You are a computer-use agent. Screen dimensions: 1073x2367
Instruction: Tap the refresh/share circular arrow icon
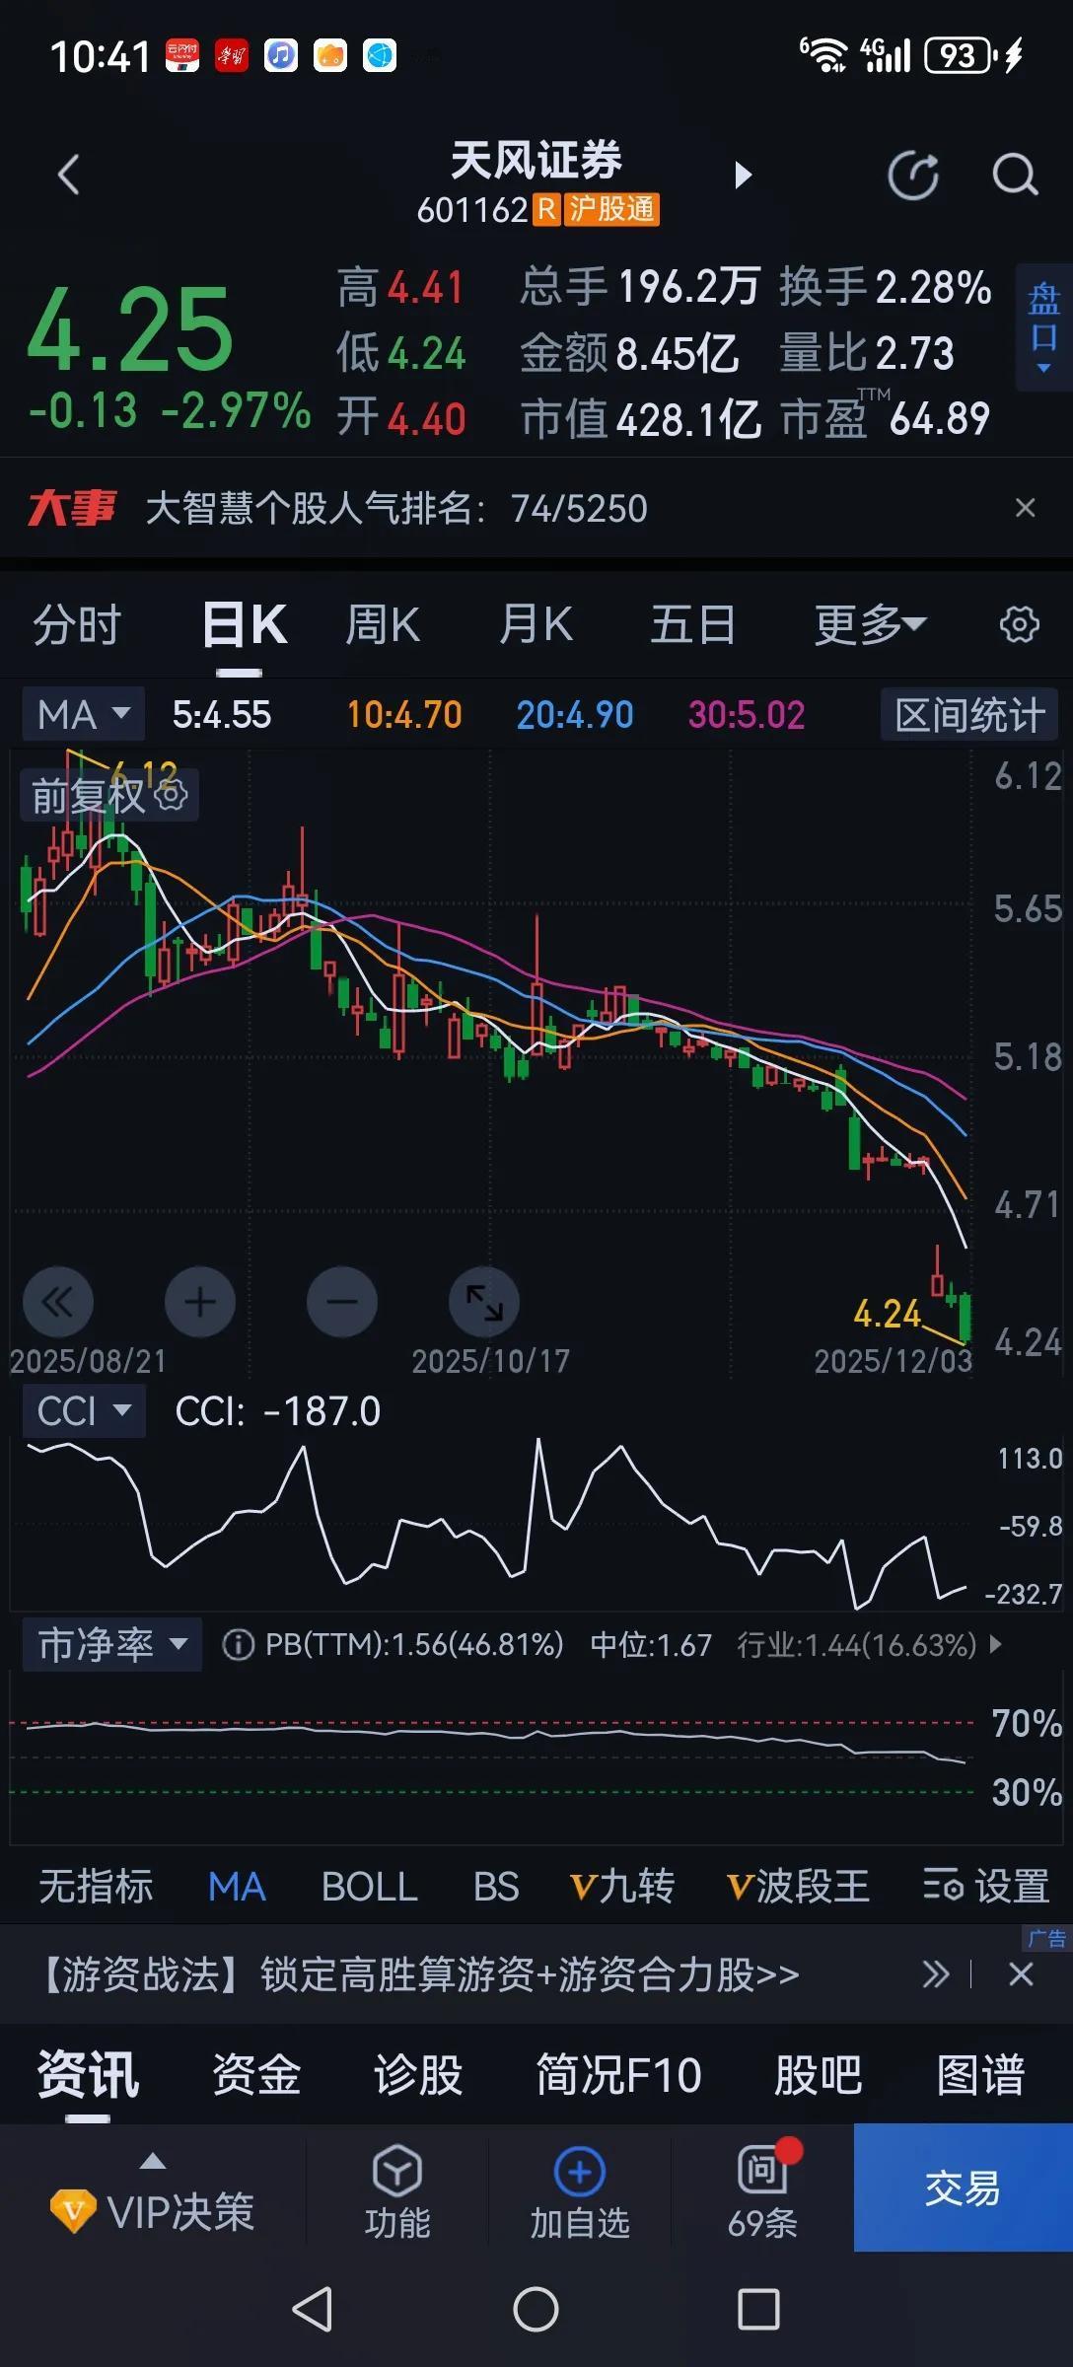[913, 176]
